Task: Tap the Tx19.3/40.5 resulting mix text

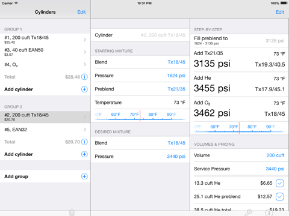Action: [x=270, y=65]
